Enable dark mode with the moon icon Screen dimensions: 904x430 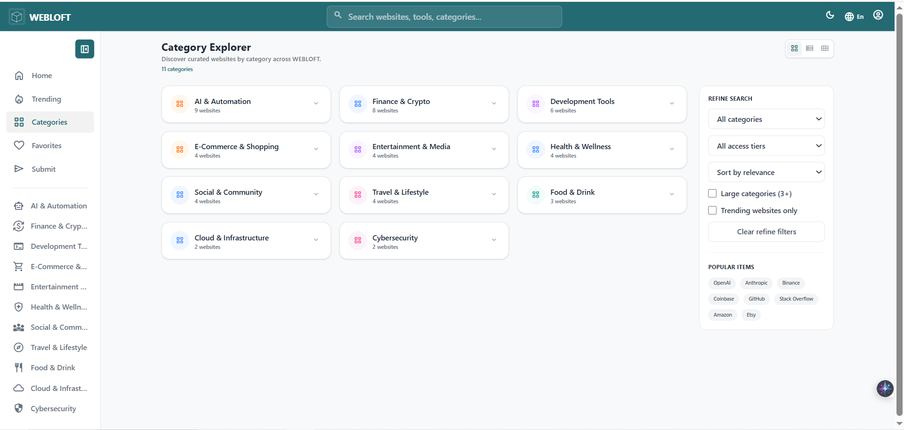[830, 15]
